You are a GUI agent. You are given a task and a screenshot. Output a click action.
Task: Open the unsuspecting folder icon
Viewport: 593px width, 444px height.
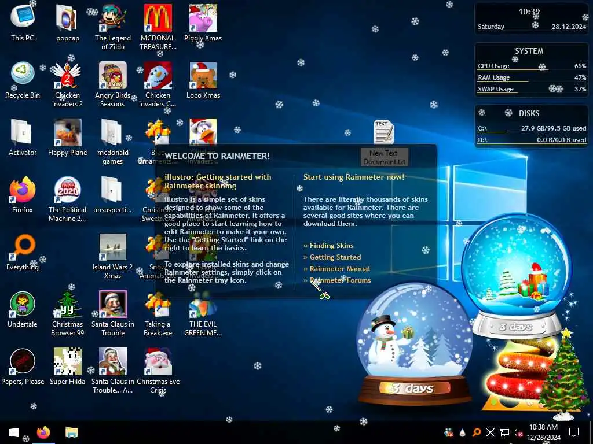(x=113, y=194)
